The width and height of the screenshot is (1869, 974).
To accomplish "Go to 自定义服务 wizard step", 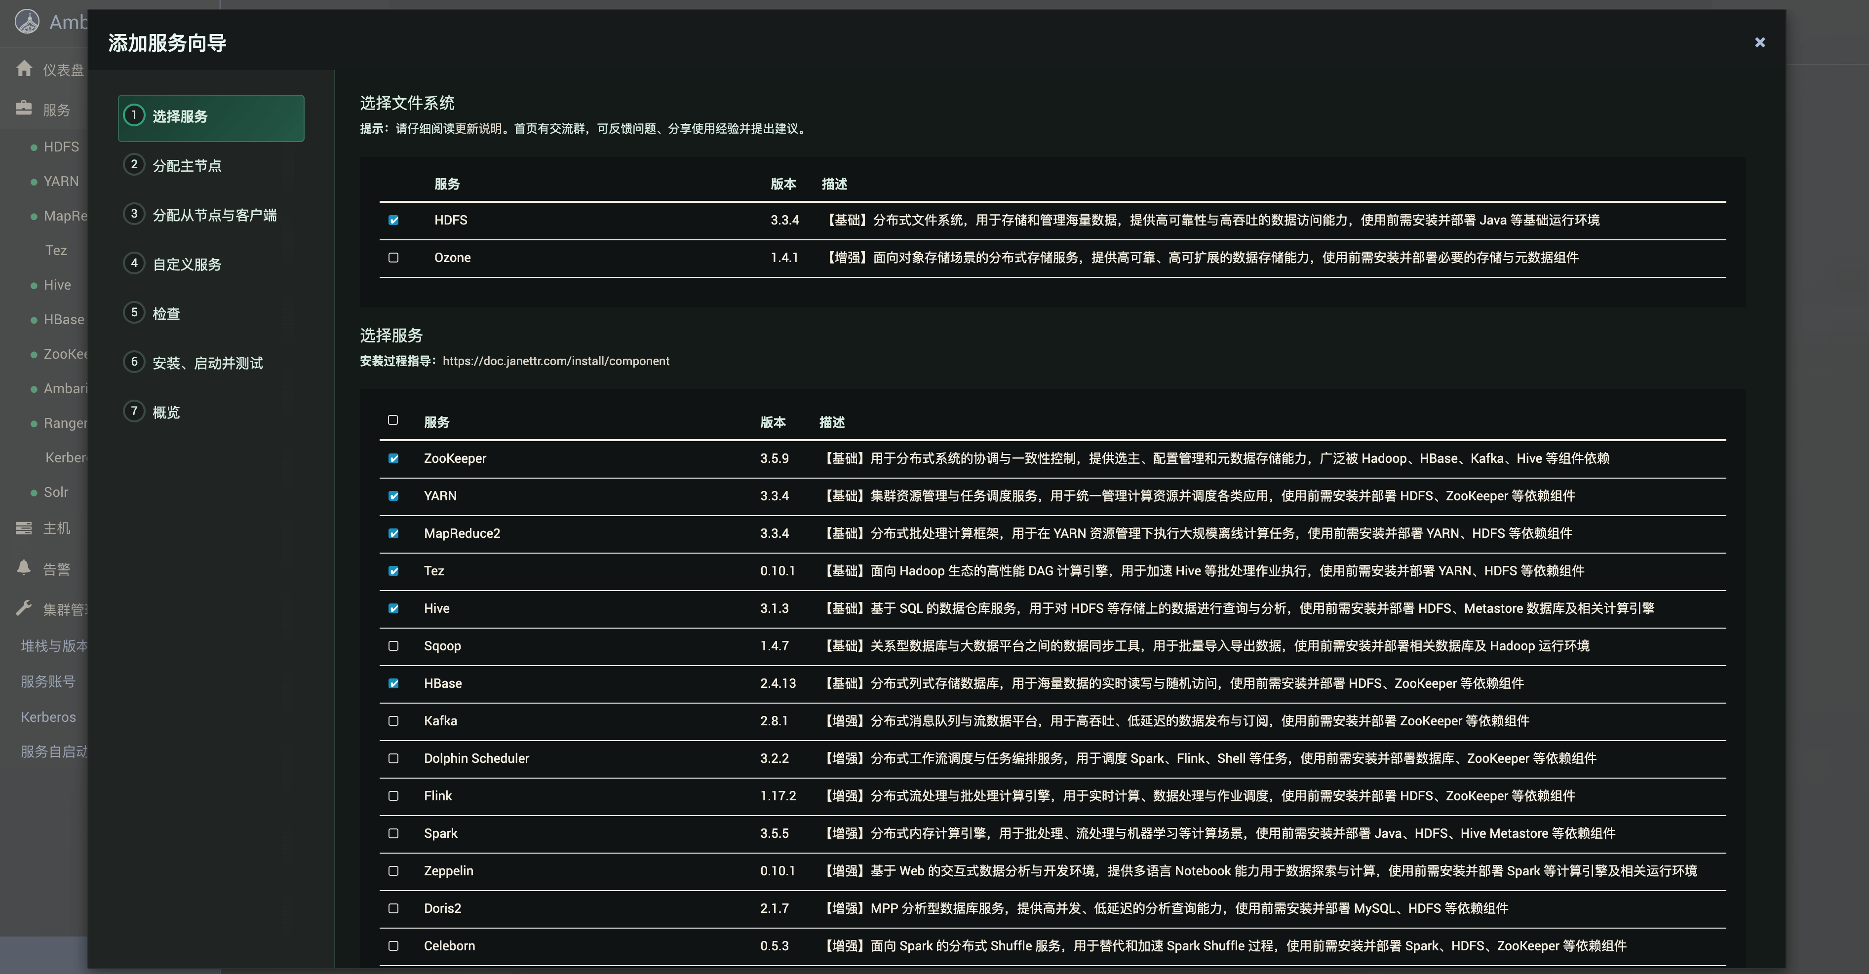I will 187,264.
